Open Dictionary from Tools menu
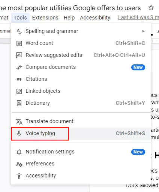Image resolution: width=159 pixels, height=192 pixels. point(81,103)
